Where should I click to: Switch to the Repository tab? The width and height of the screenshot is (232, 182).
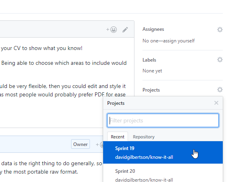[x=144, y=137]
